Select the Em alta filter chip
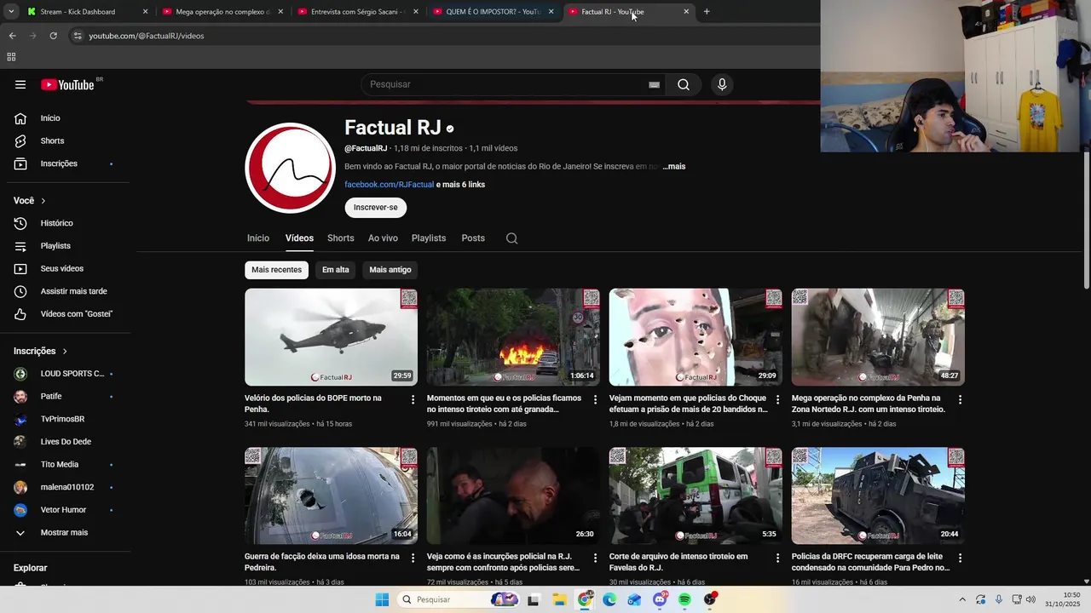The width and height of the screenshot is (1091, 613). pyautogui.click(x=336, y=270)
